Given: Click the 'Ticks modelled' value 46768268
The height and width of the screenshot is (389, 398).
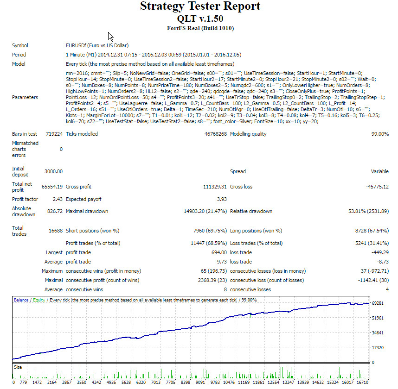Looking at the screenshot, I should (x=216, y=134).
